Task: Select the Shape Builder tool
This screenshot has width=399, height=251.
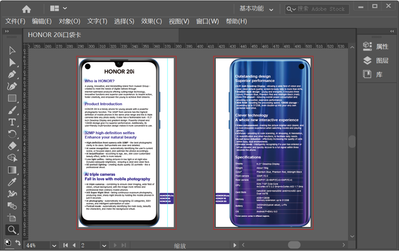Action: pos(12,158)
